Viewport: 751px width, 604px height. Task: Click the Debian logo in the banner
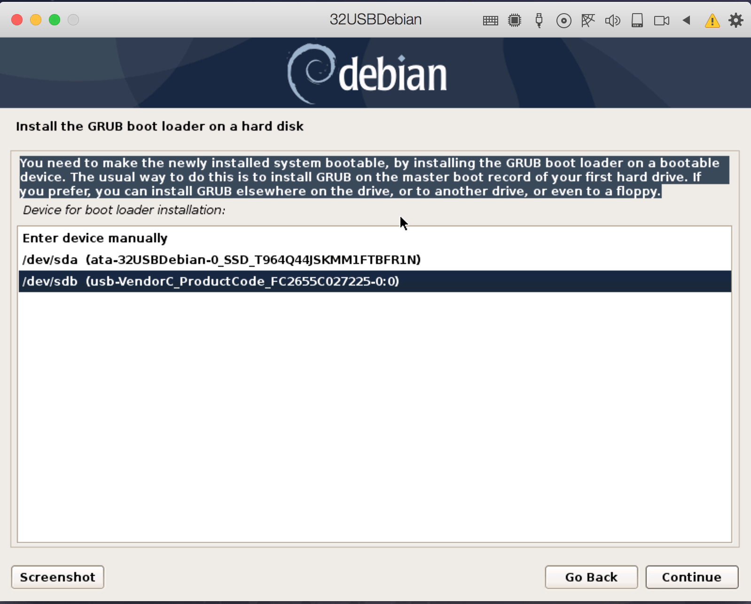tap(367, 74)
